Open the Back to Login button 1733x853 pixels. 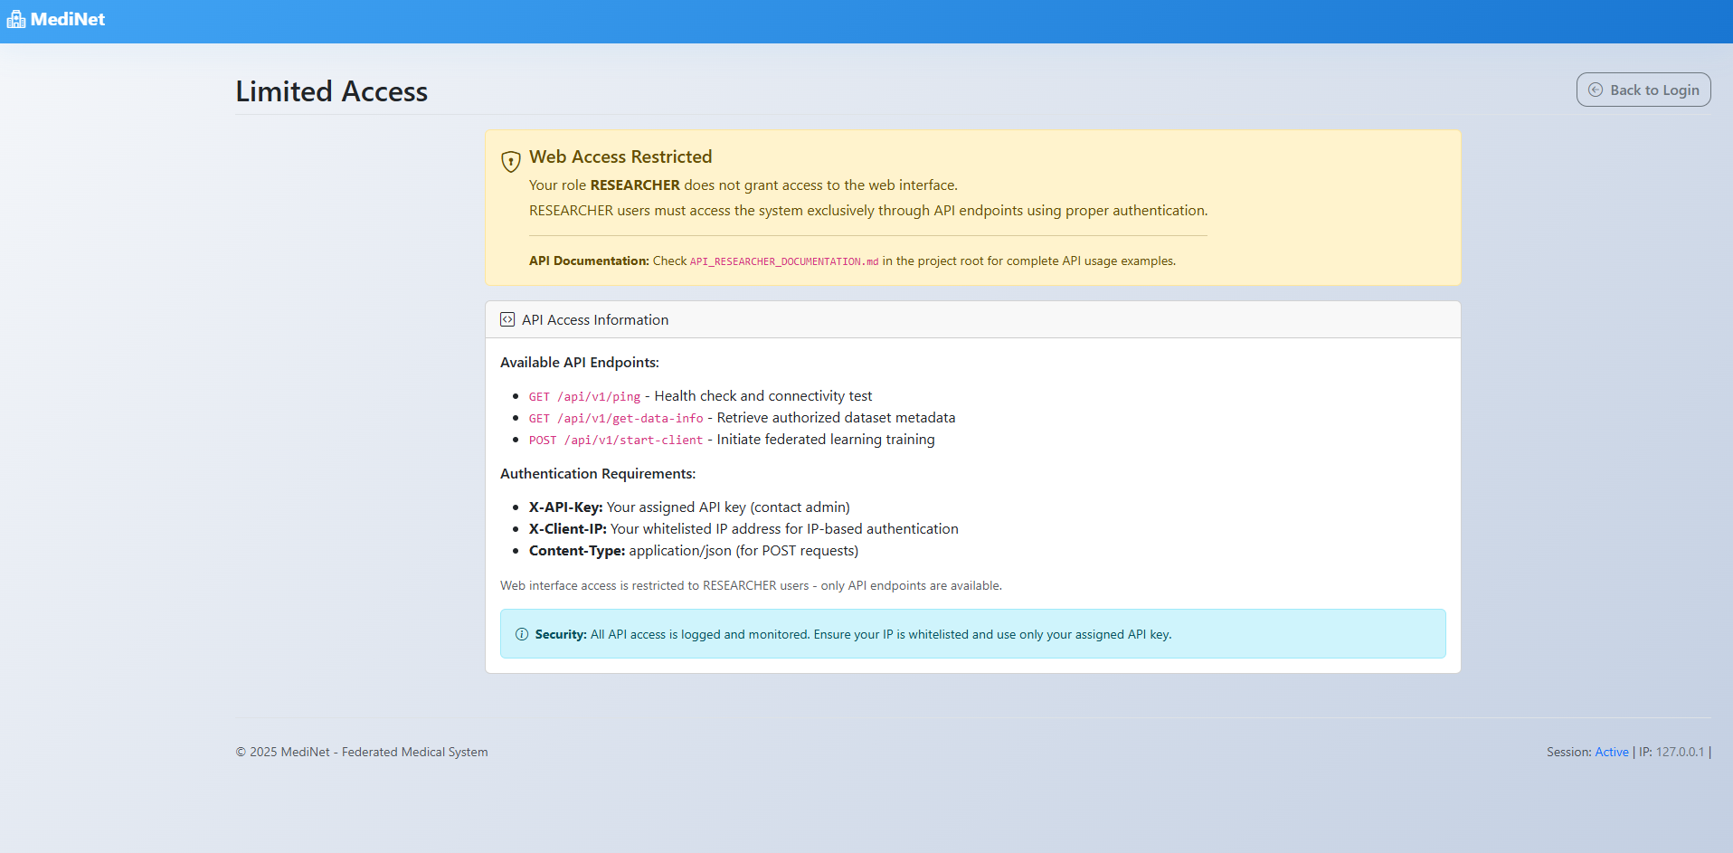[1643, 90]
